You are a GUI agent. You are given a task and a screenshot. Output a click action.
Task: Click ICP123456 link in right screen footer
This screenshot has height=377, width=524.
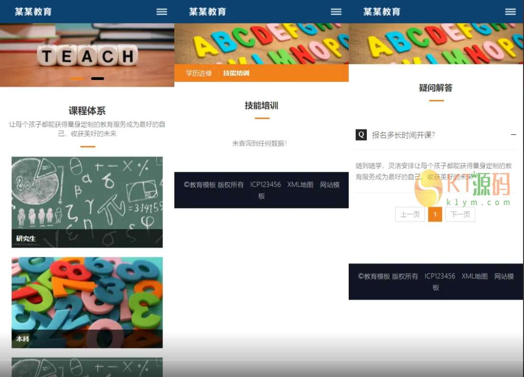(440, 276)
